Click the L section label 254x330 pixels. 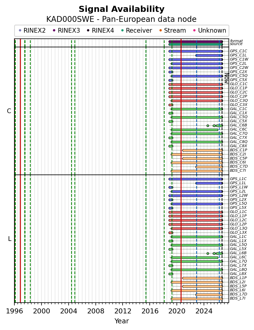tap(10, 239)
